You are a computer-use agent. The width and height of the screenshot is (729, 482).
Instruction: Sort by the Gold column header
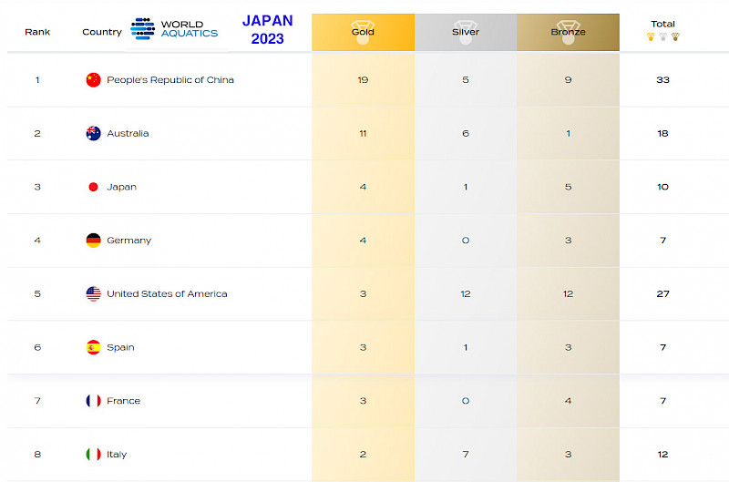pyautogui.click(x=363, y=32)
